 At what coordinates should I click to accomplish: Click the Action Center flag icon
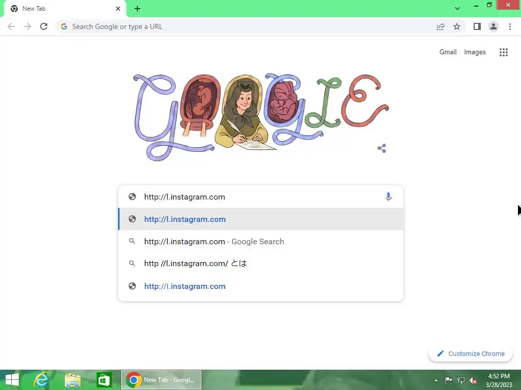(448, 380)
